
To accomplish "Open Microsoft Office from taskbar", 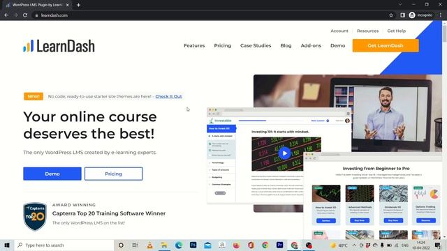I will tap(251, 245).
